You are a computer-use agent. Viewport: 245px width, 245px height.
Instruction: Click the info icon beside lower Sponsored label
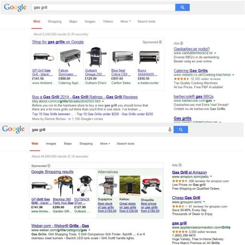coord(49,166)
